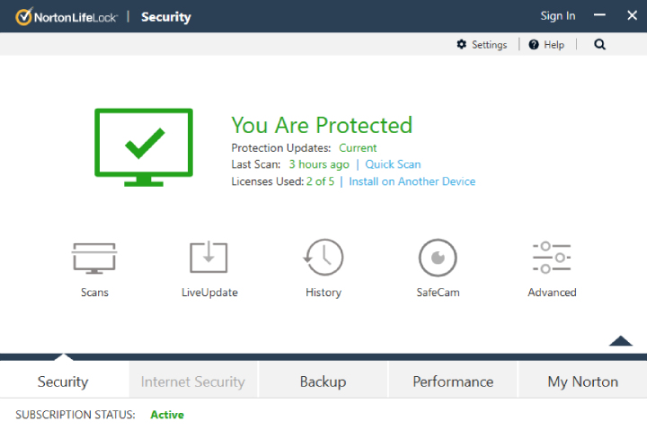This screenshot has height=430, width=647.
Task: Click the "SafeCam" label text
Action: (438, 293)
